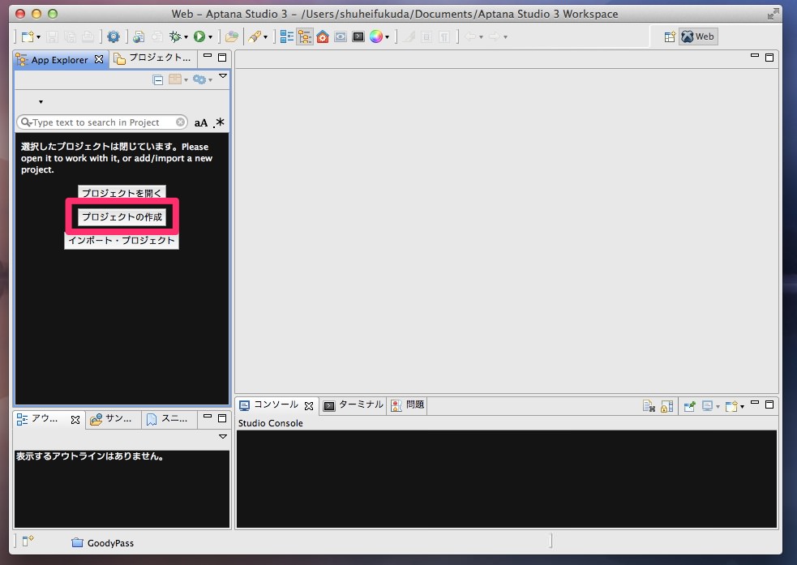Click the Pin Console icon
Screen dimensions: 797x565
pos(690,406)
